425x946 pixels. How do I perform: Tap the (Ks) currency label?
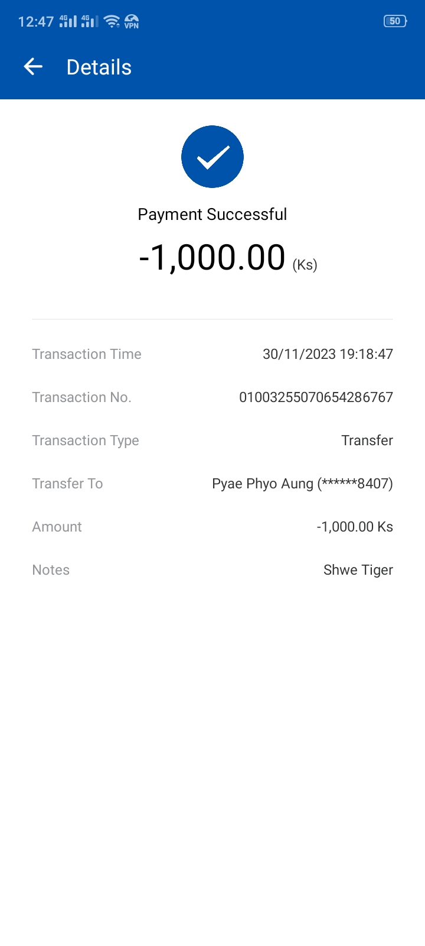click(305, 264)
